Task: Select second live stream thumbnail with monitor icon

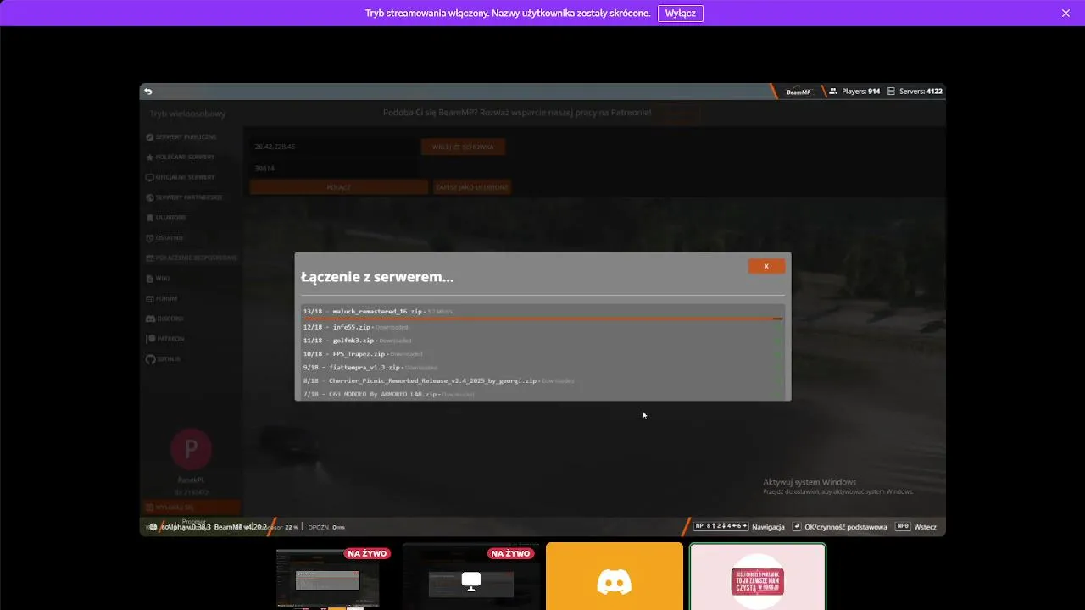Action: (x=471, y=577)
